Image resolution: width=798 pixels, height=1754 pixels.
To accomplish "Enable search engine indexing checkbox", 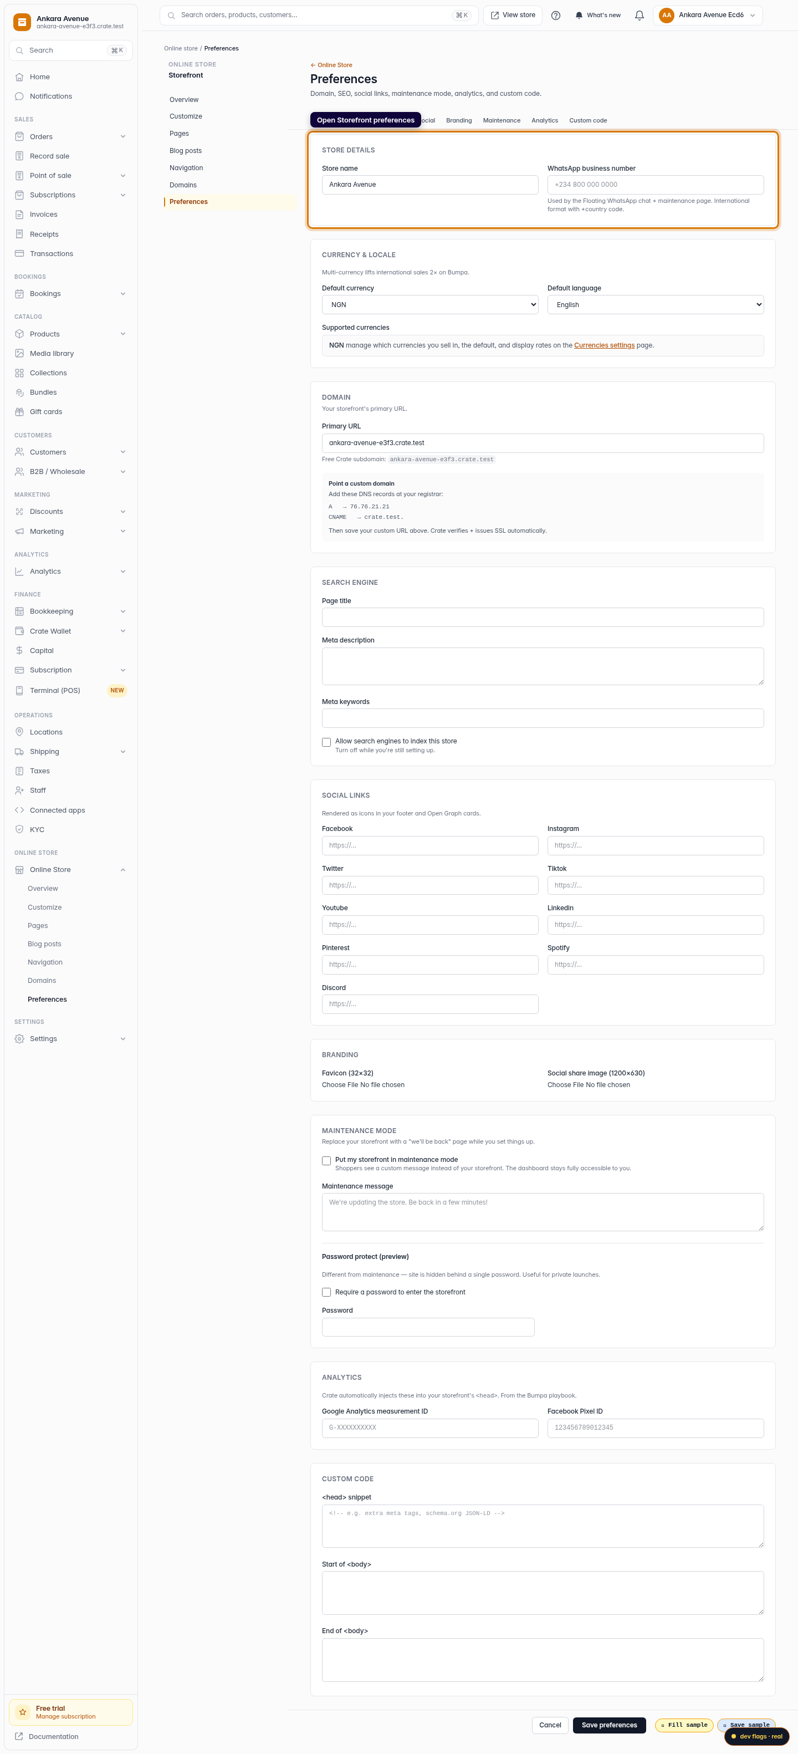I will click(x=326, y=742).
